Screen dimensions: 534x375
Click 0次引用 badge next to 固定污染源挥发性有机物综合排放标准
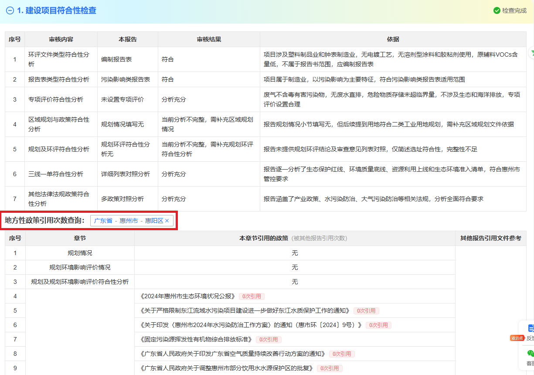tap(269, 340)
